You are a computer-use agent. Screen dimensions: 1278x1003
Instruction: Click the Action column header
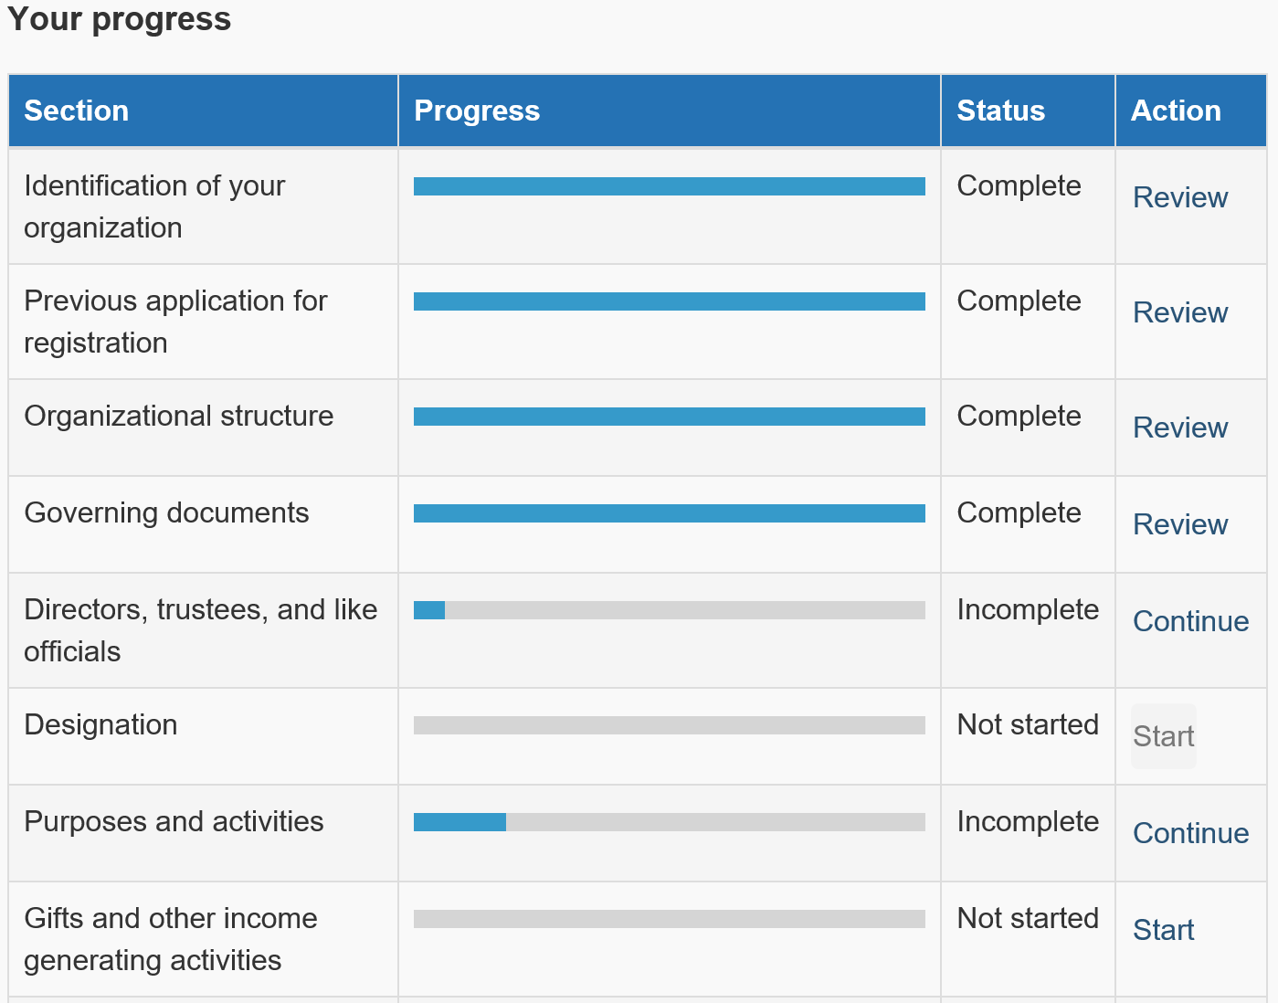pos(1176,111)
